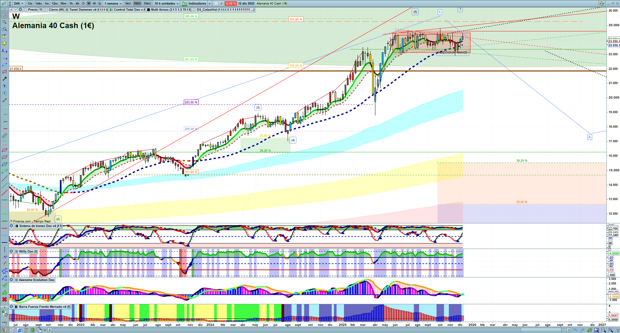Select the black diagonal trend line tool

coord(5,178)
